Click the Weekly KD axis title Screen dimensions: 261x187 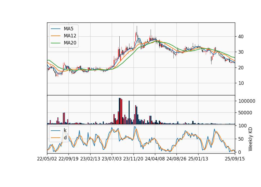[250, 139]
